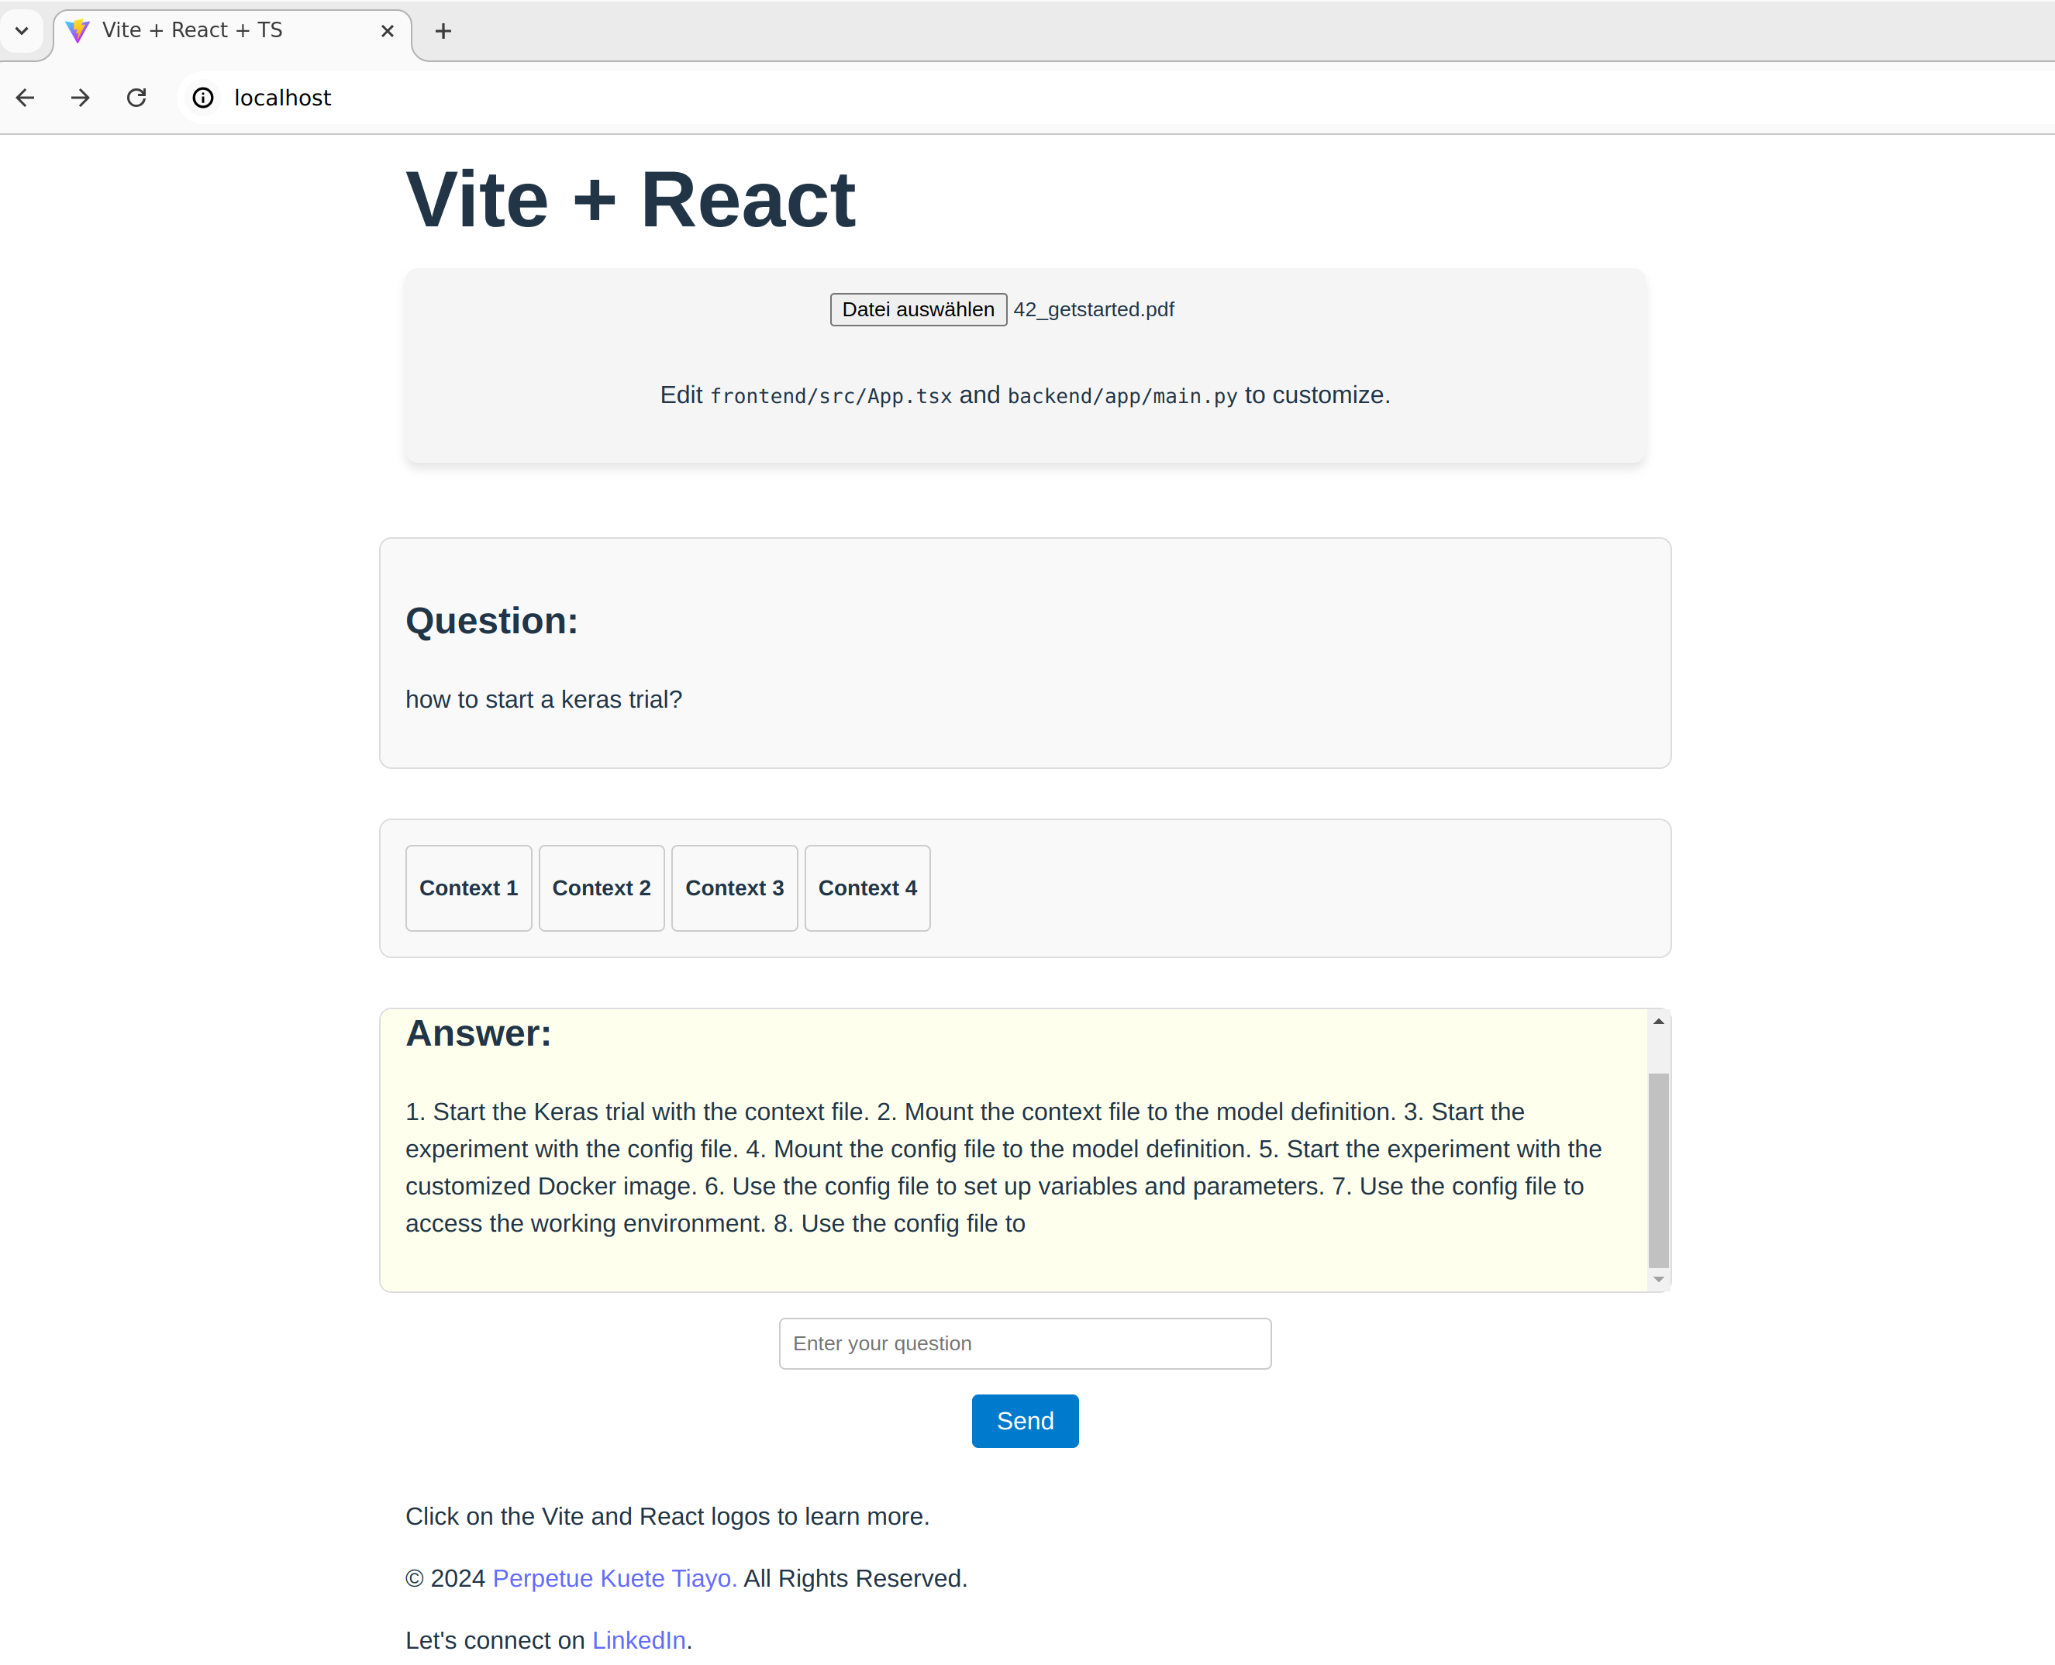Click the browser back navigation arrow

pyautogui.click(x=25, y=97)
